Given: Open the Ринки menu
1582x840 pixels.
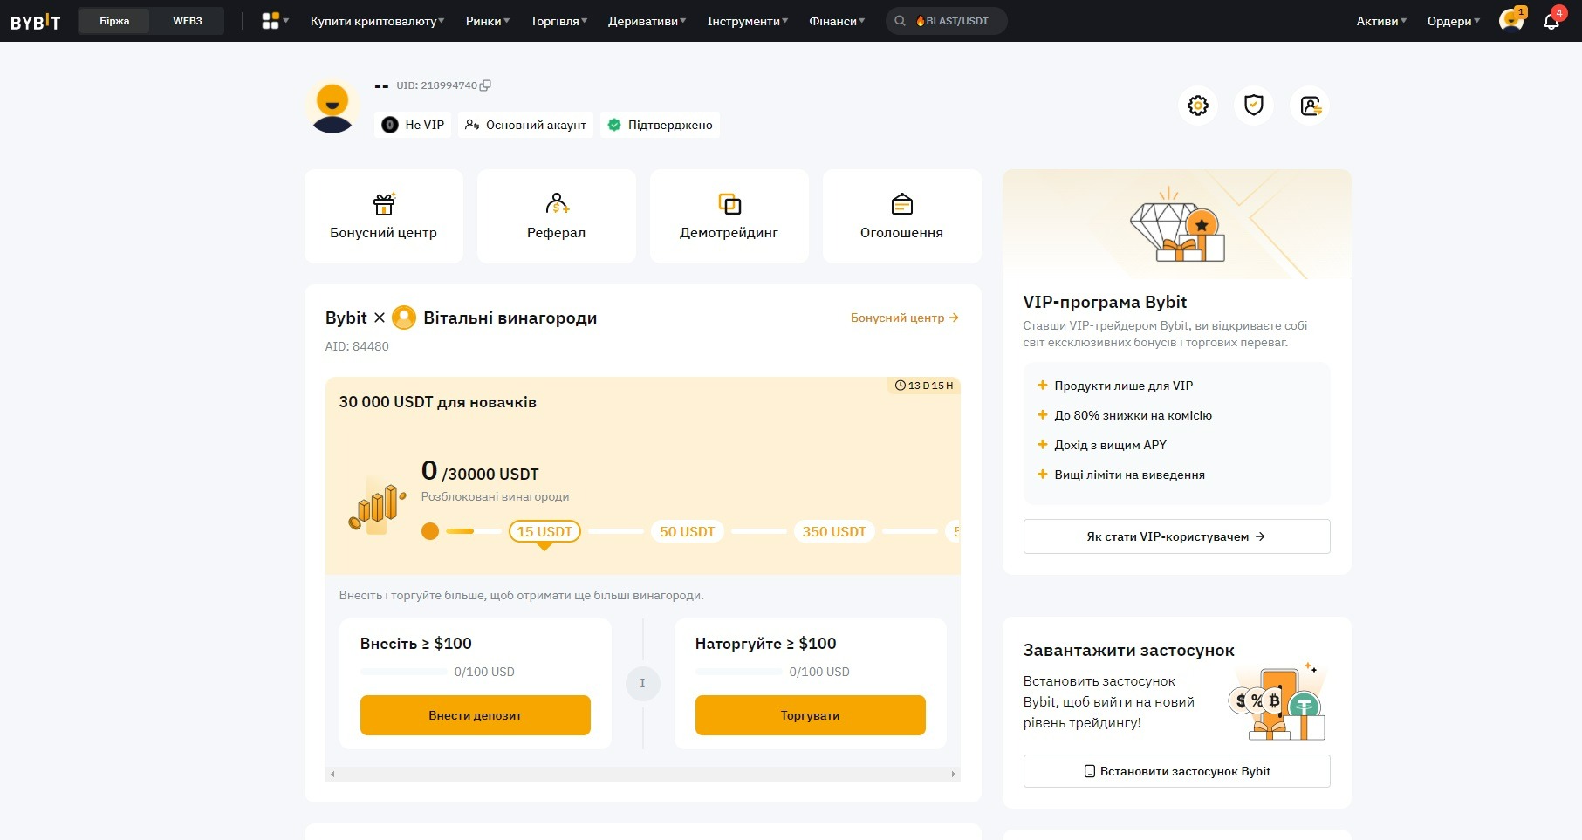Looking at the screenshot, I should [x=487, y=21].
